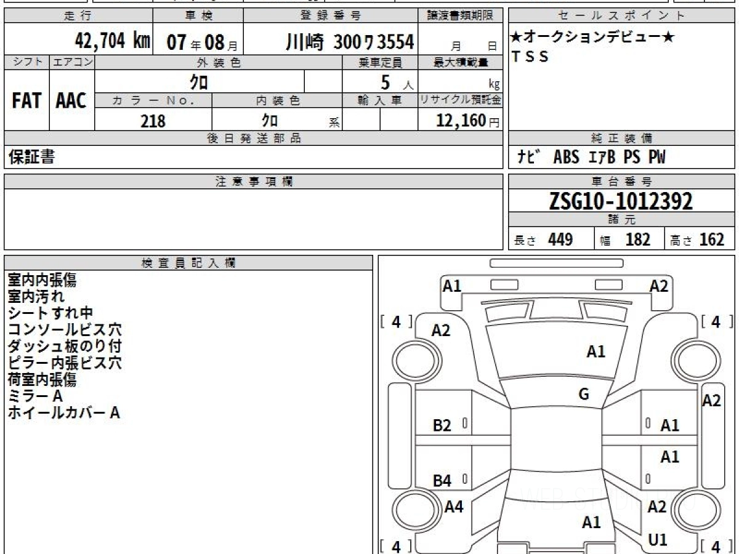Select inspector note ホイールカバー A
The height and width of the screenshot is (554, 739).
[x=64, y=413]
